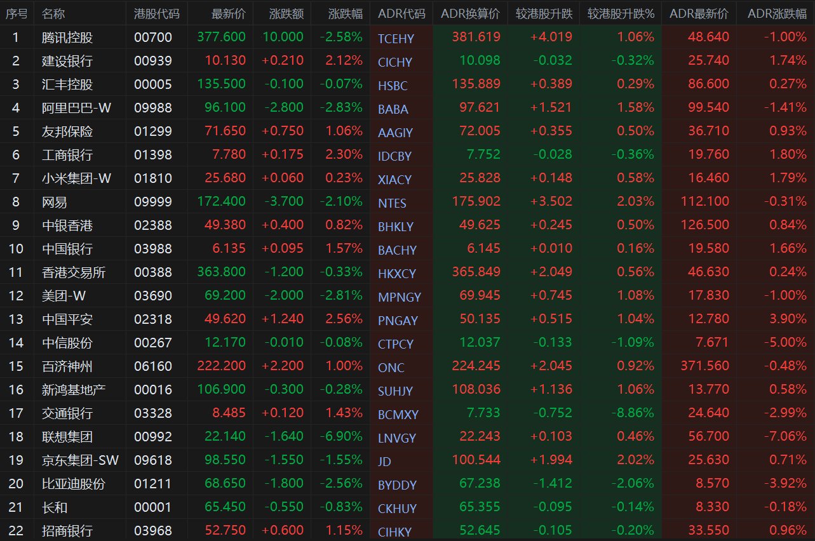Click the 美团-W stock name
The image size is (815, 541).
click(63, 296)
